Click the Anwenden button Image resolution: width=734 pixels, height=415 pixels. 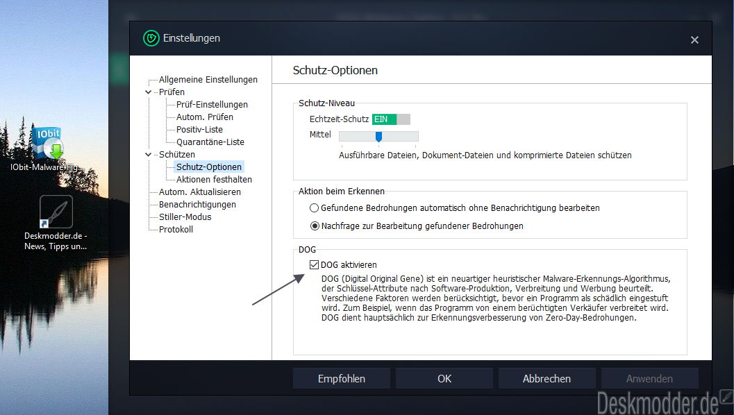pos(650,378)
